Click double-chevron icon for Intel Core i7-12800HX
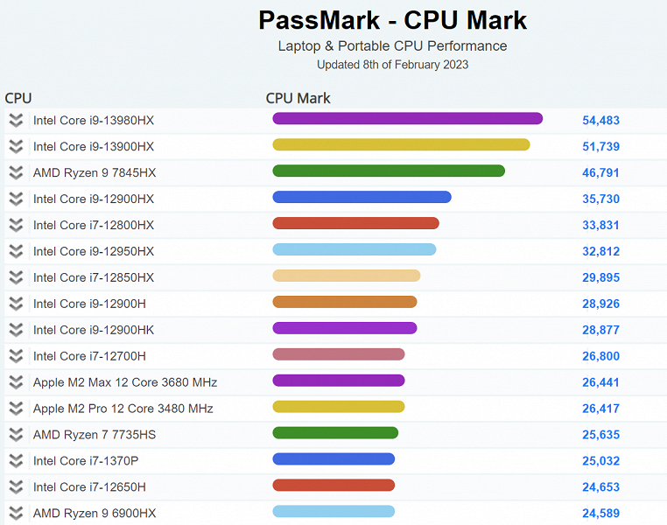The width and height of the screenshot is (667, 525). pos(16,225)
